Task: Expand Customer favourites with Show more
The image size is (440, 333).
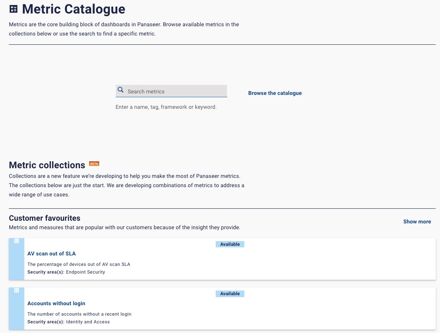Action: click(x=417, y=221)
